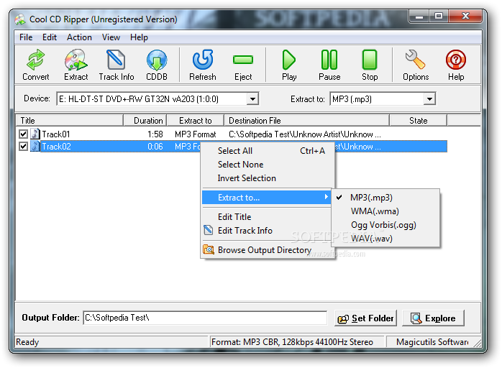Image resolution: width=502 pixels, height=368 pixels.
Task: Expand the Device drive dropdown
Action: click(x=252, y=99)
